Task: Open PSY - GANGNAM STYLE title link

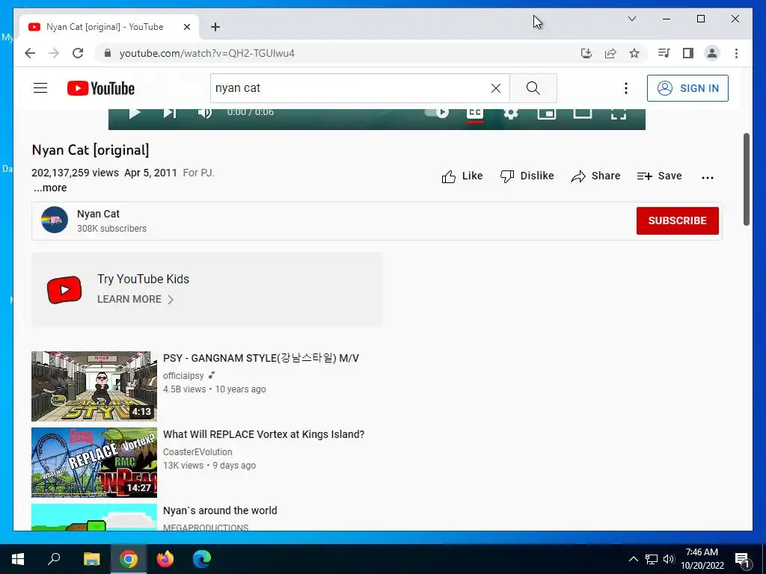Action: tap(261, 358)
